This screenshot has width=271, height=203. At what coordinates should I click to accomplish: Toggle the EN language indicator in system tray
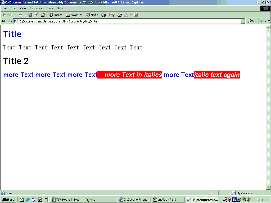(x=234, y=200)
